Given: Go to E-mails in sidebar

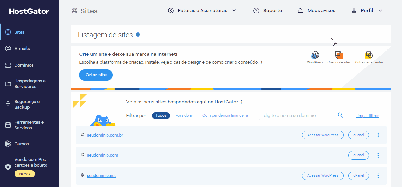Looking at the screenshot, I should coord(22,49).
